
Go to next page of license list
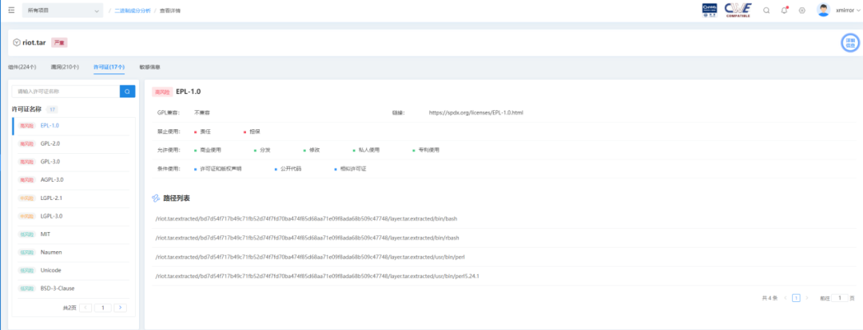[x=120, y=308]
